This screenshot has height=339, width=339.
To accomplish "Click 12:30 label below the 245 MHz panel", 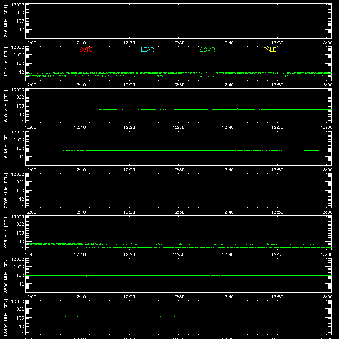I will click(x=178, y=43).
